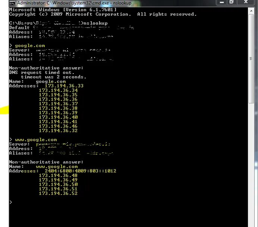
Task: Click the vertical scrollbar thumb
Action: 251,59
